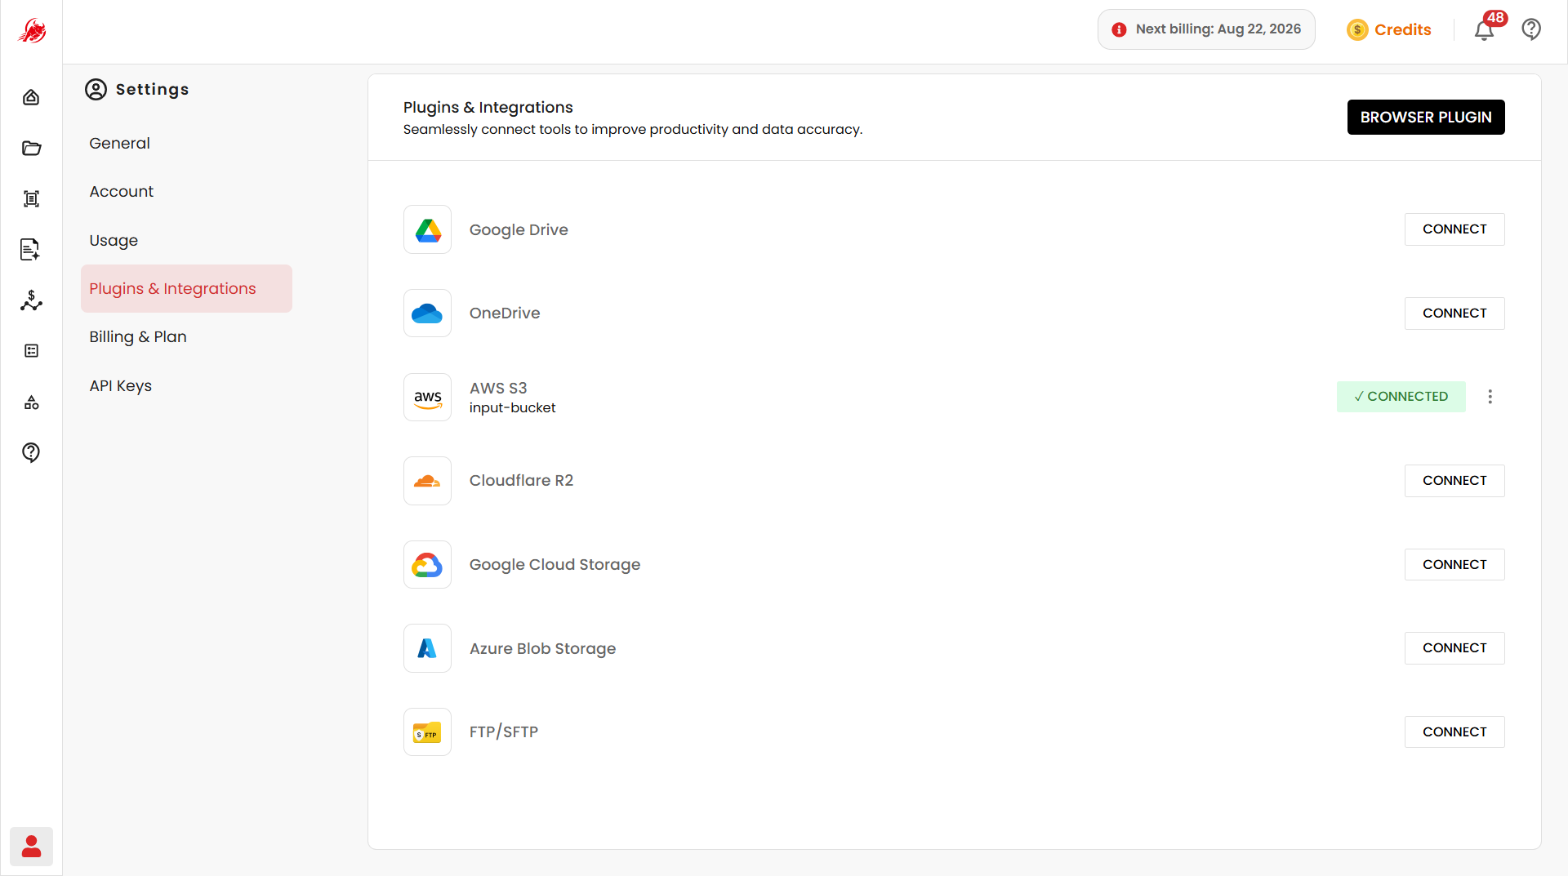The image size is (1568, 876).
Task: Click the Google Drive logo
Action: click(x=427, y=229)
